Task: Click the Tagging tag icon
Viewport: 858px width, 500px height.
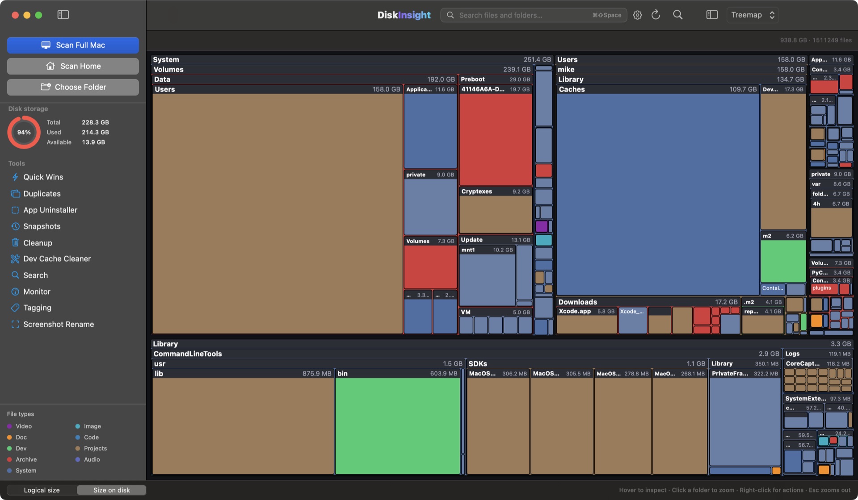Action: [x=15, y=308]
